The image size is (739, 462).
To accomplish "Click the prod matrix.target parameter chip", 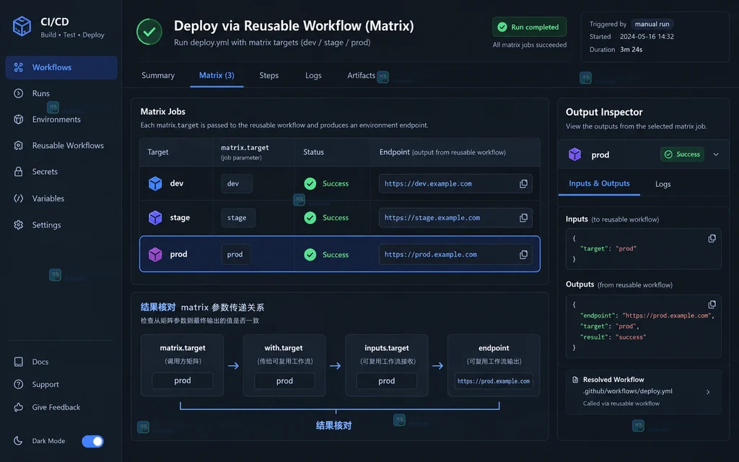I will [x=236, y=255].
